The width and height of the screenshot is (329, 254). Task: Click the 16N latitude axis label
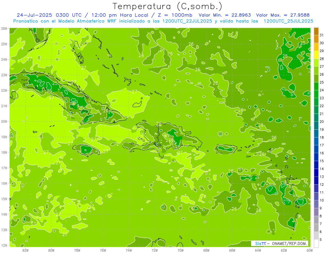click(x=4, y=183)
